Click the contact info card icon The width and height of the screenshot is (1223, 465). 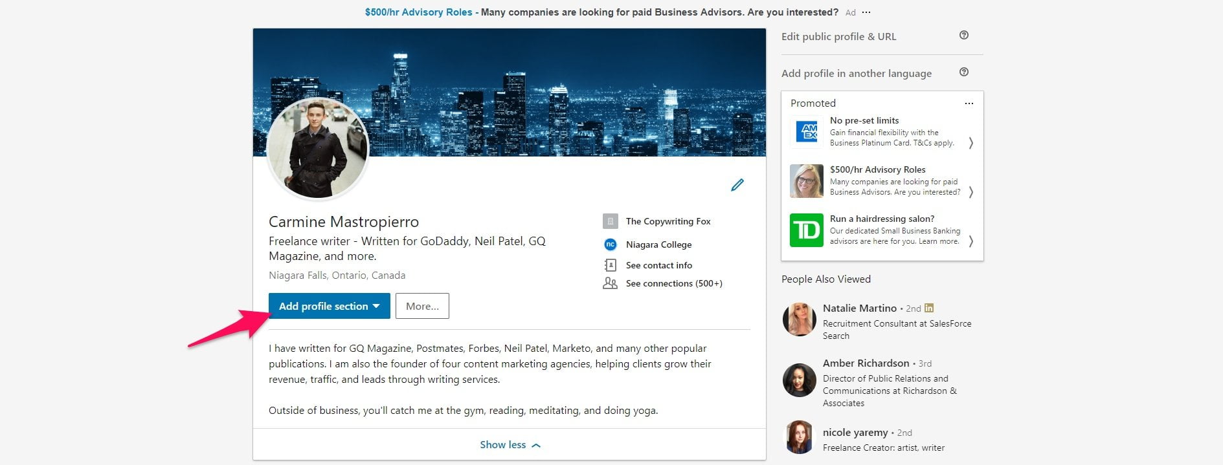point(610,265)
